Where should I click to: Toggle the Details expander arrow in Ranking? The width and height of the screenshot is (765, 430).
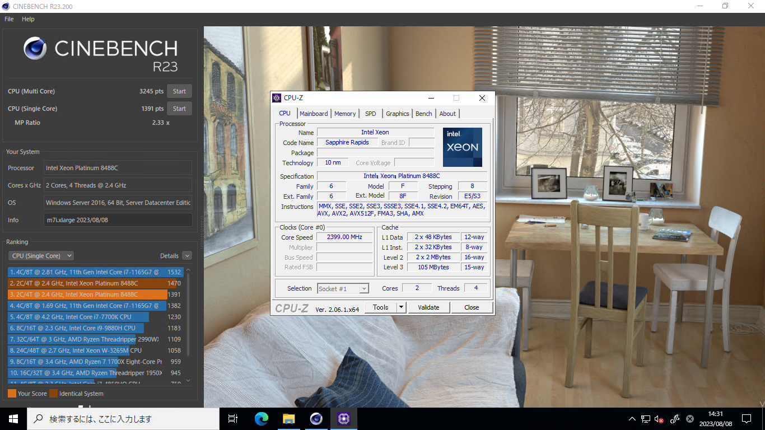coord(187,256)
